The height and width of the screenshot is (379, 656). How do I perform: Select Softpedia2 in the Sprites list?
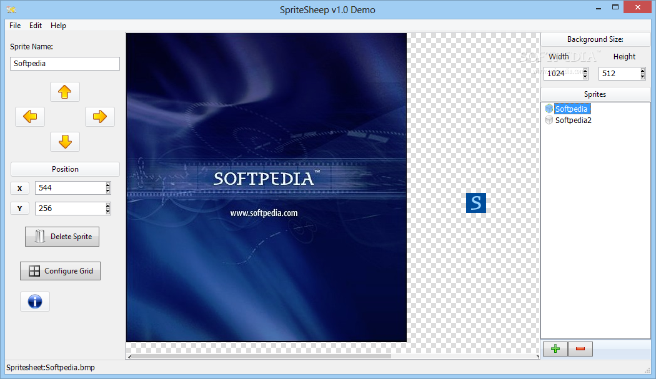pyautogui.click(x=573, y=120)
